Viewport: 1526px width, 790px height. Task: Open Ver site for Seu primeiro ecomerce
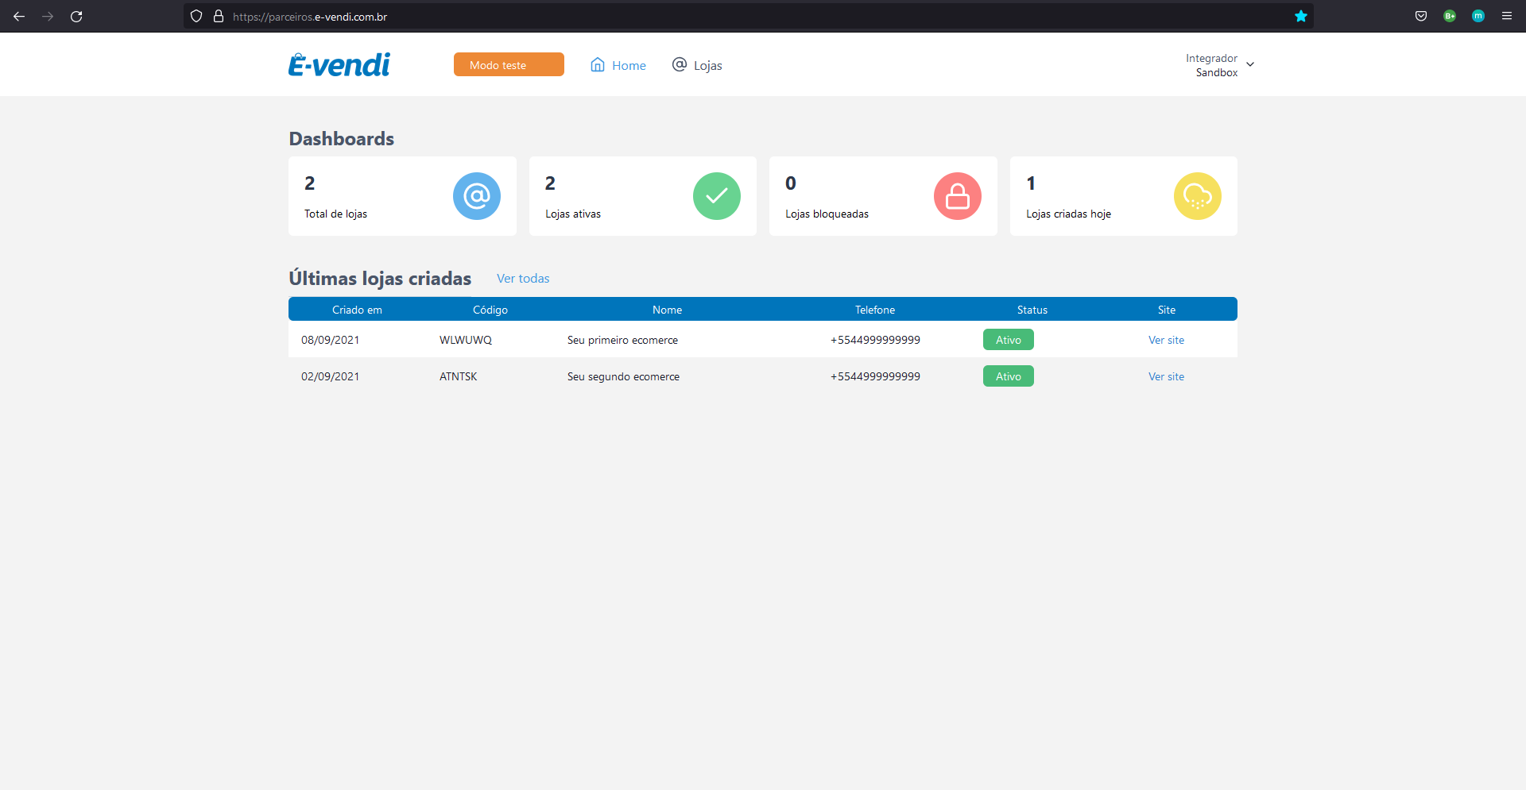pyautogui.click(x=1166, y=340)
